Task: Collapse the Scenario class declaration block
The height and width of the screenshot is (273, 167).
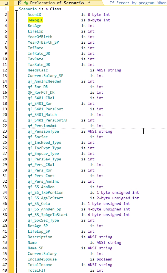Action: [17, 9]
